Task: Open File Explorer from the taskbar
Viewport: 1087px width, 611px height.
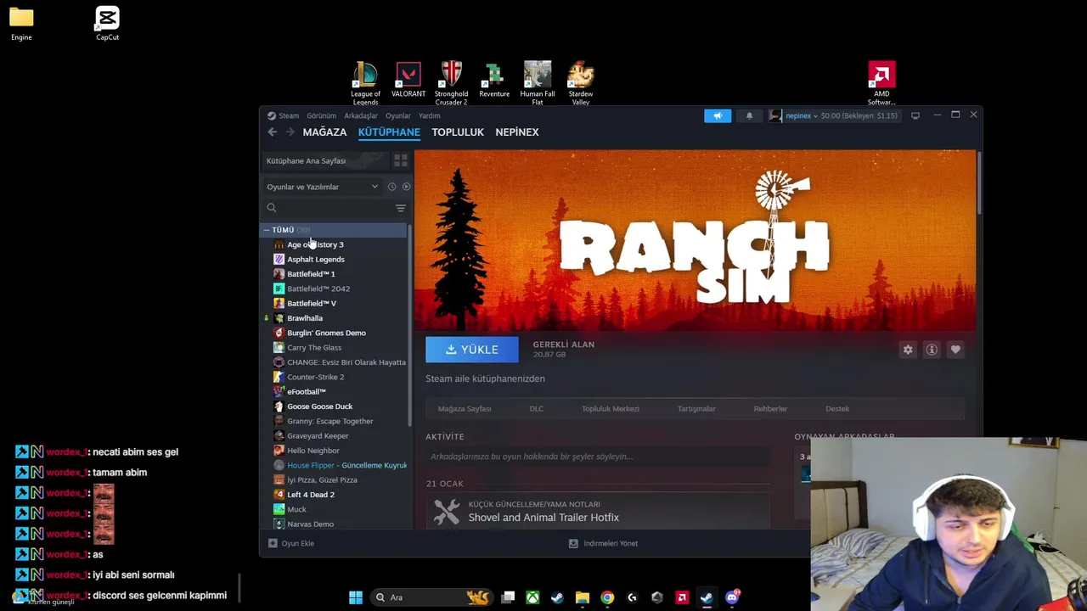Action: (582, 597)
